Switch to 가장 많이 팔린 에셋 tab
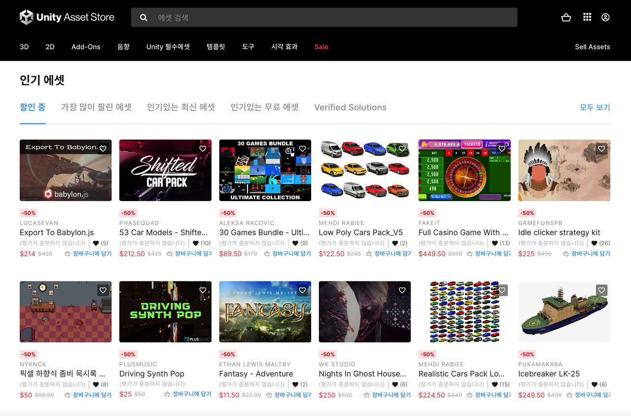The image size is (631, 416). (96, 107)
